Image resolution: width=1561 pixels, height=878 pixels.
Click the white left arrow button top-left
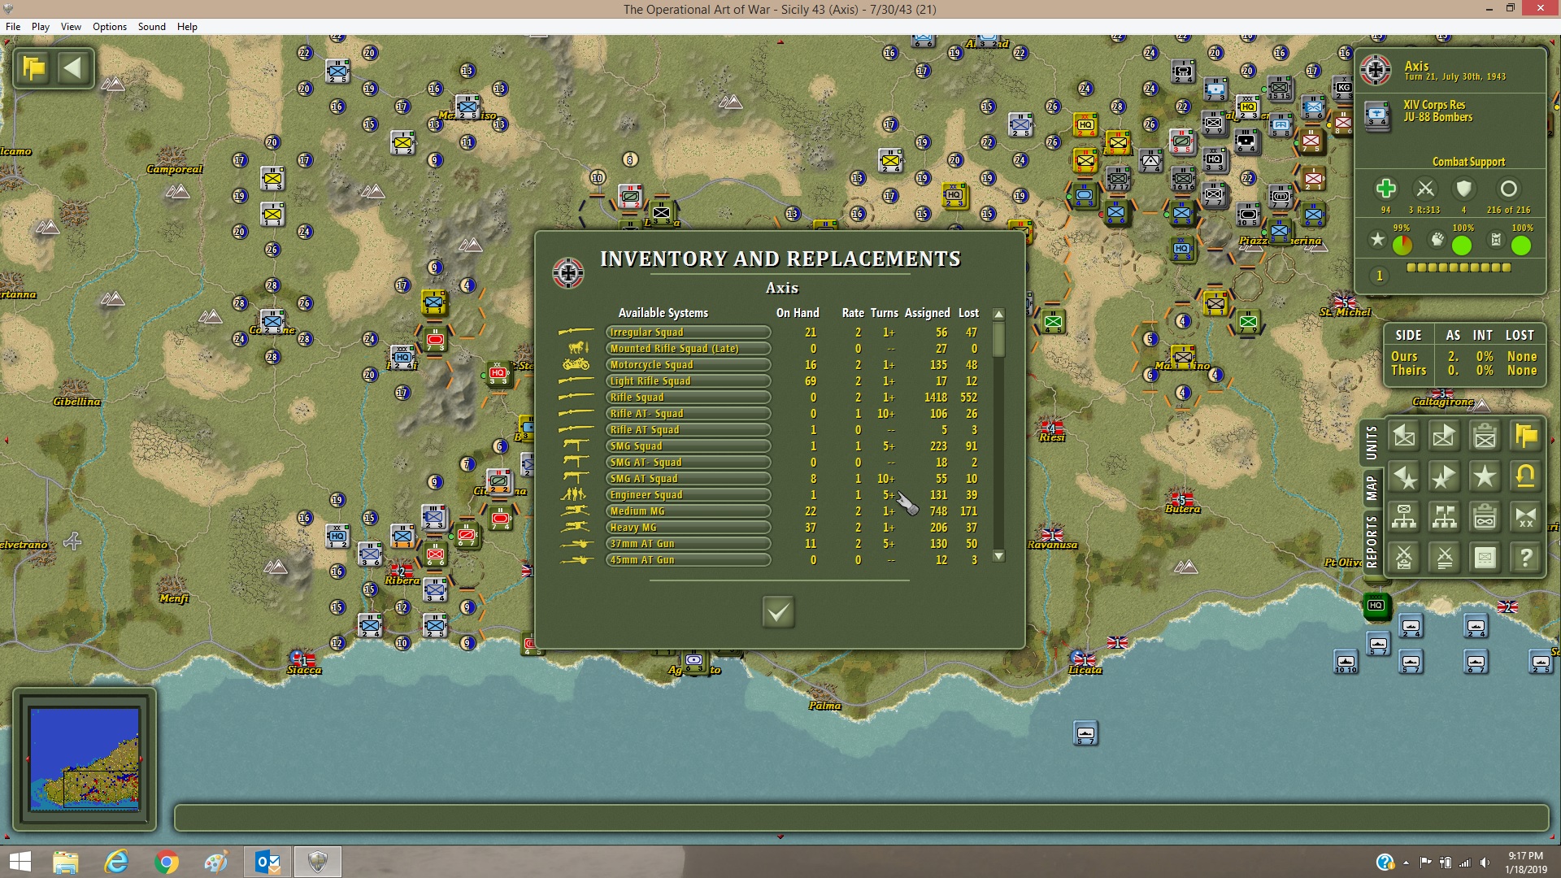point(73,68)
